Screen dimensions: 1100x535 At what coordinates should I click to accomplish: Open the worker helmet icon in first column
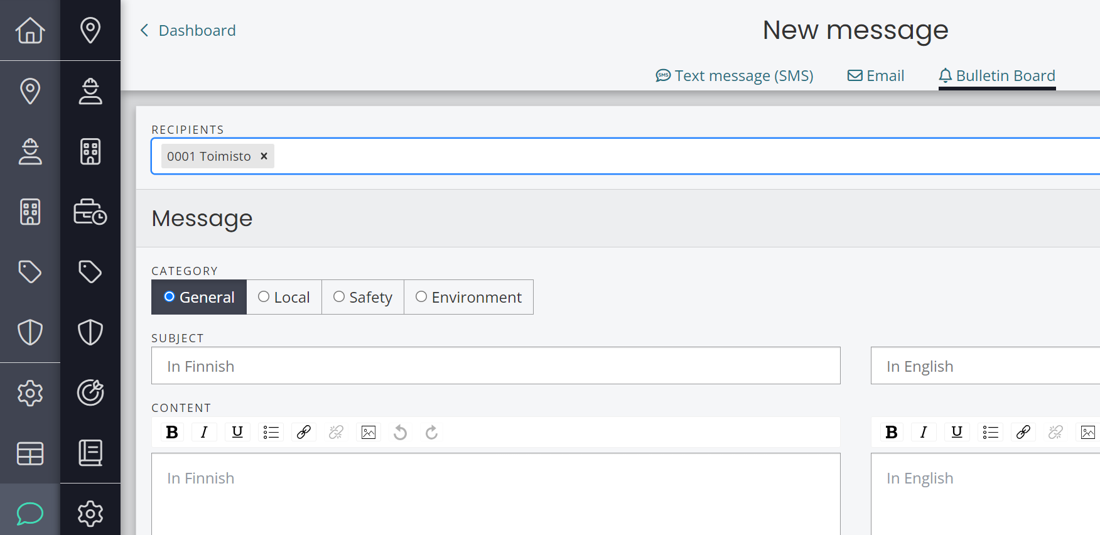point(30,151)
